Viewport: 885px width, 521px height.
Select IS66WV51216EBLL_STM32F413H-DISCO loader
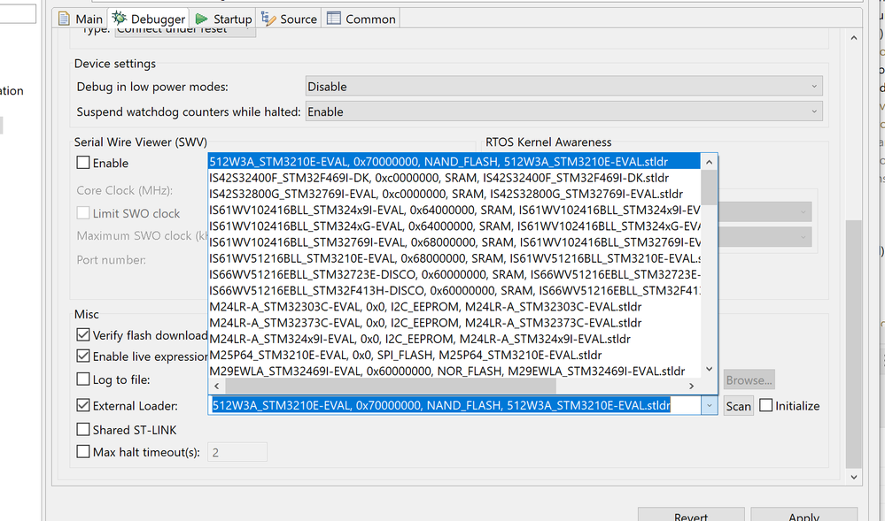pyautogui.click(x=454, y=290)
